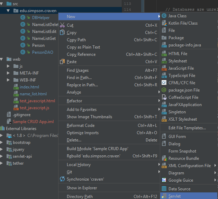Click line number 114 in editor gutter
The width and height of the screenshot is (218, 199).
coord(127,10)
